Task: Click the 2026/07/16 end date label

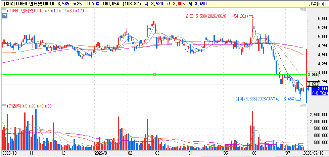Action: point(314,153)
